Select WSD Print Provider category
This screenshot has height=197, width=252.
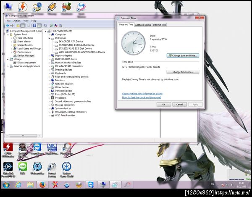[65, 116]
